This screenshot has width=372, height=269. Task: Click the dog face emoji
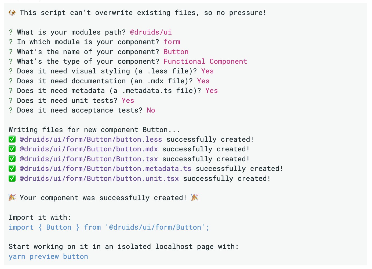(12, 13)
